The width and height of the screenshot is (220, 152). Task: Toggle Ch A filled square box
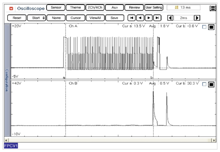pyautogui.click(x=211, y=27)
